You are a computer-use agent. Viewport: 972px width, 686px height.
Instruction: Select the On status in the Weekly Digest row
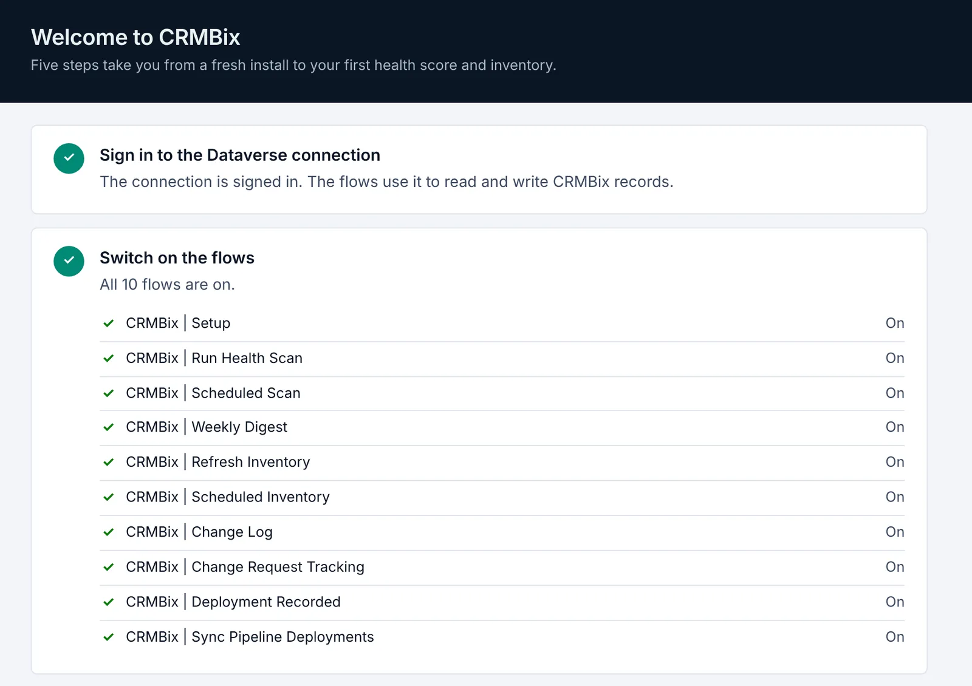(895, 427)
